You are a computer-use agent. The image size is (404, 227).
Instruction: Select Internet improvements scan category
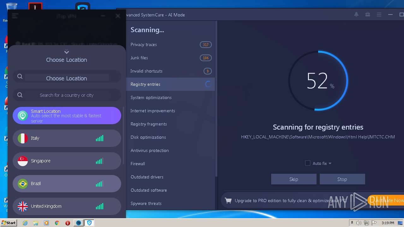tap(170, 111)
